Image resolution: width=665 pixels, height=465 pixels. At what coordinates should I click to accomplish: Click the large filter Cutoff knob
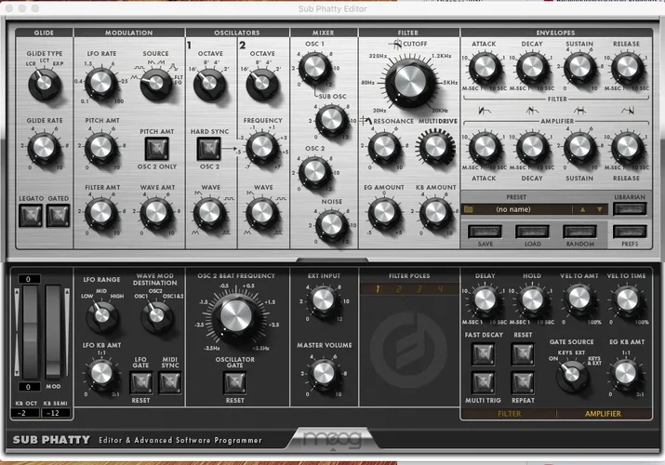click(x=409, y=82)
